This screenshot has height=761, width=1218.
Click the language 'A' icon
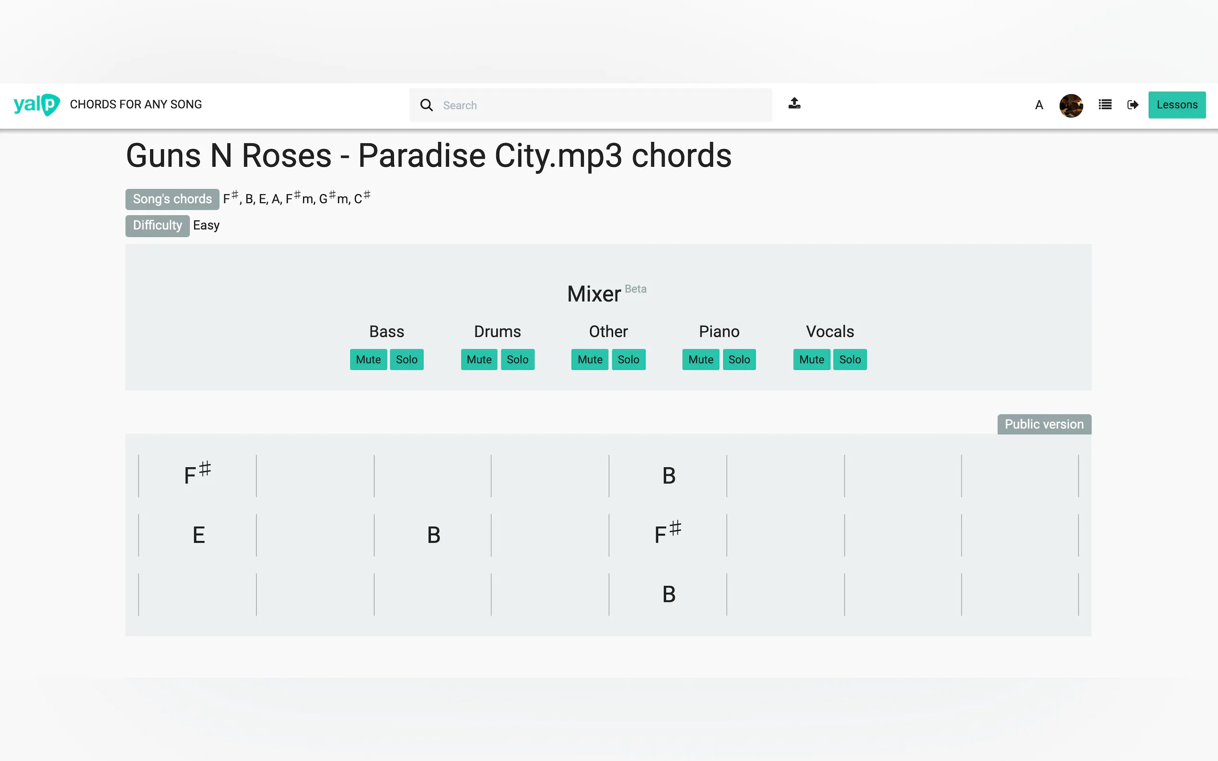[x=1039, y=105]
